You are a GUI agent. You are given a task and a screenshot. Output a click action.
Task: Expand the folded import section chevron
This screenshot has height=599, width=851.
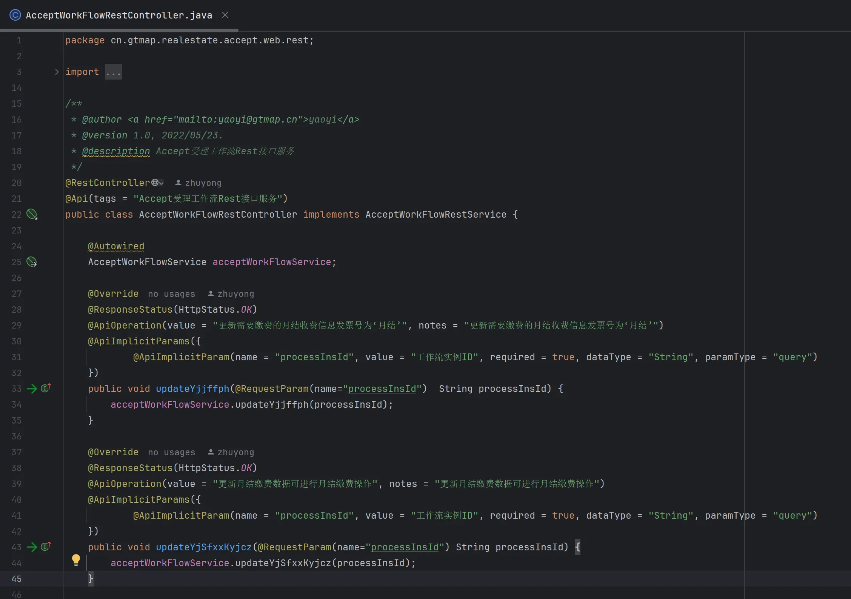pos(57,72)
